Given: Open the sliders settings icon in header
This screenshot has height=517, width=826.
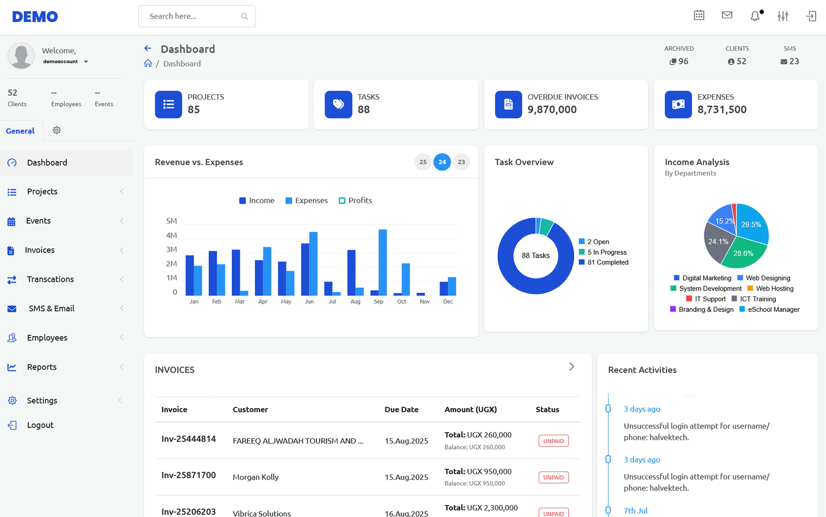Looking at the screenshot, I should click(x=783, y=16).
